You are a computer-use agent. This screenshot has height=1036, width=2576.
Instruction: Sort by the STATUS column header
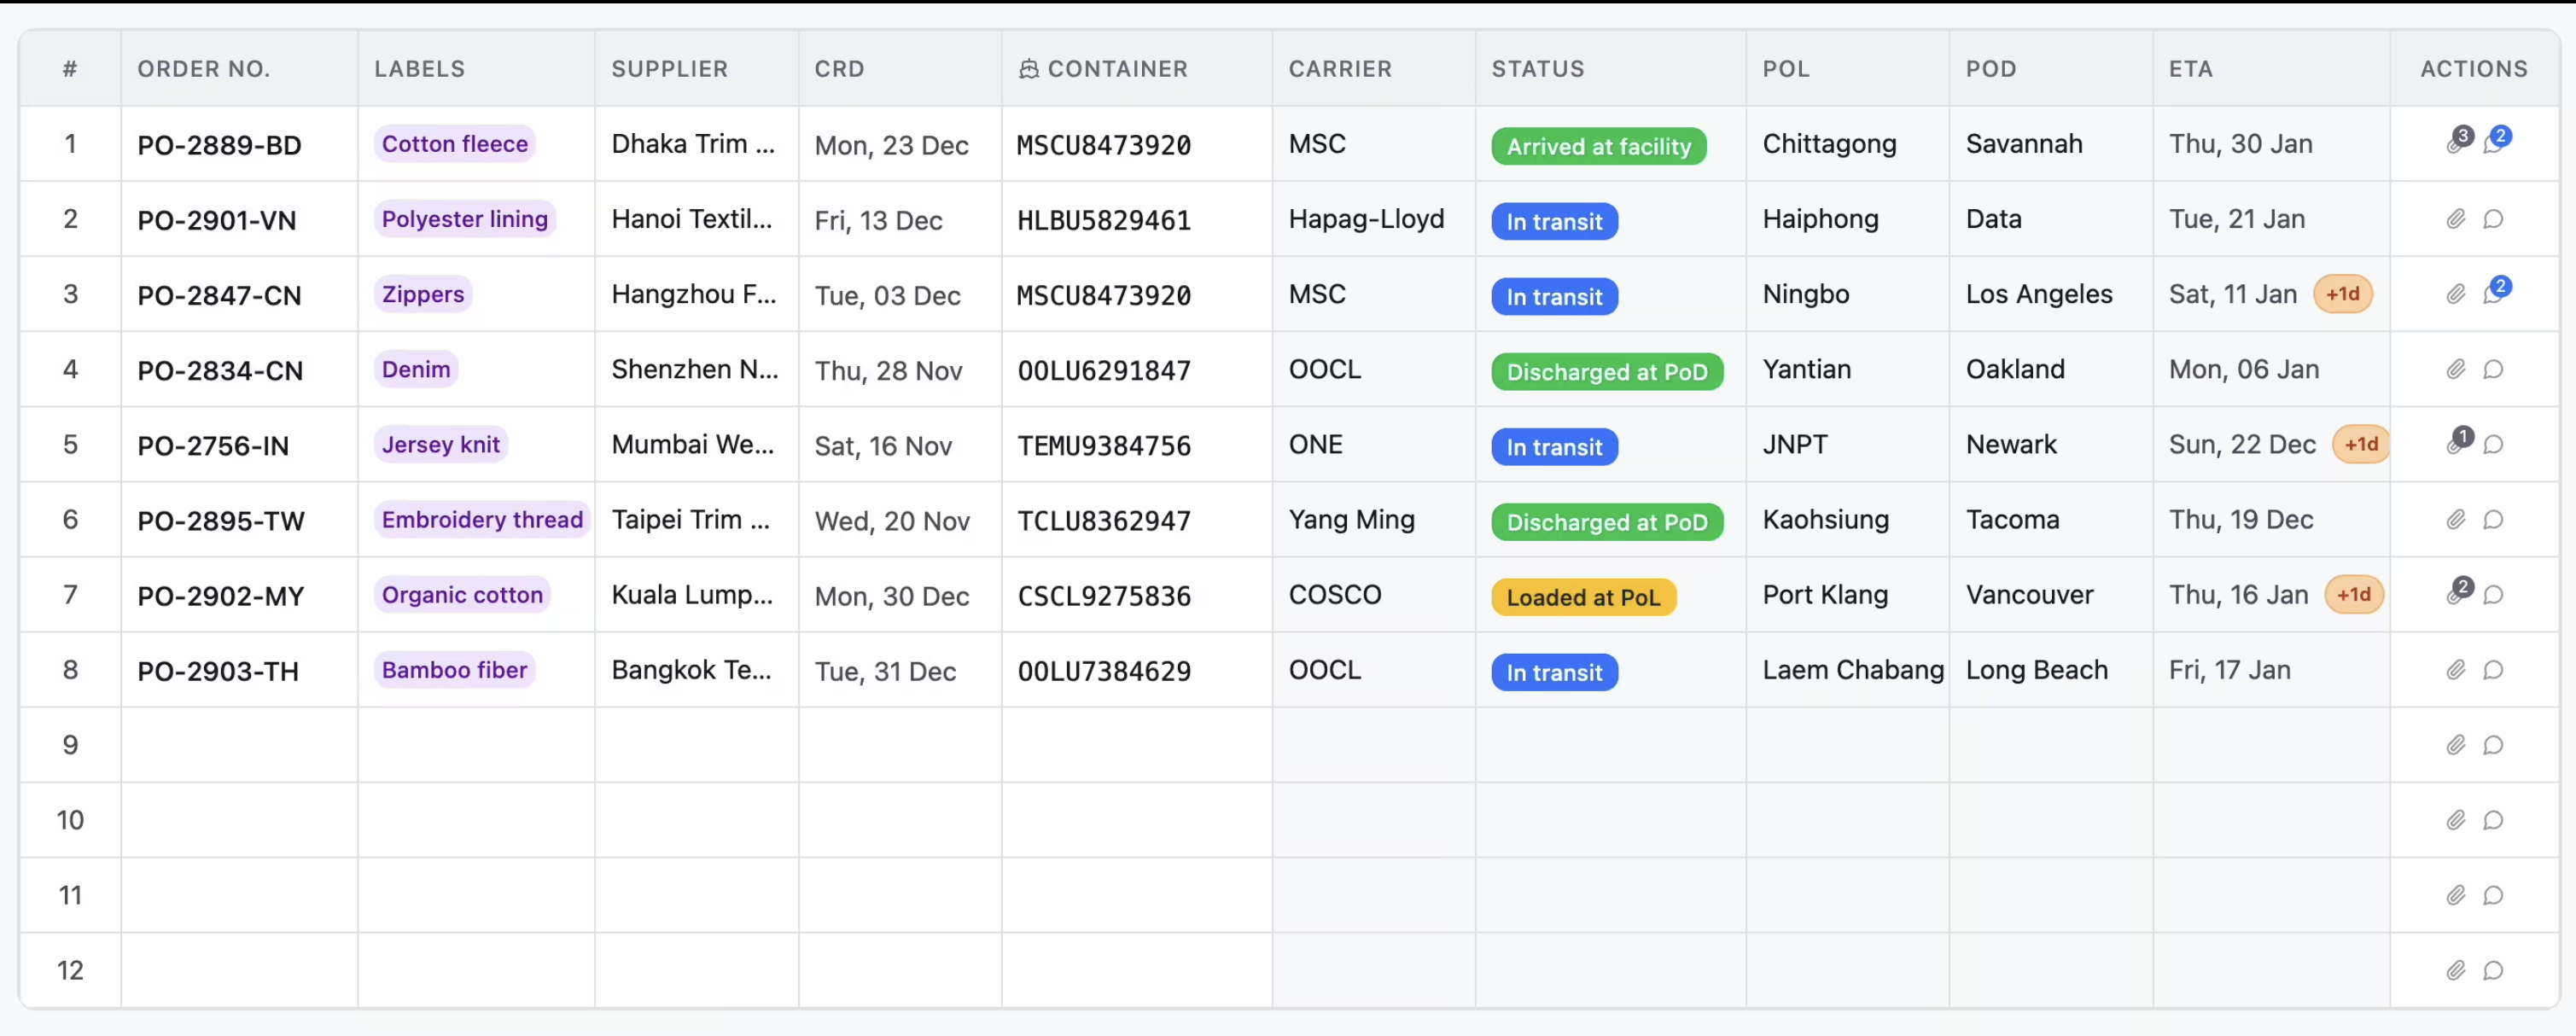1537,69
